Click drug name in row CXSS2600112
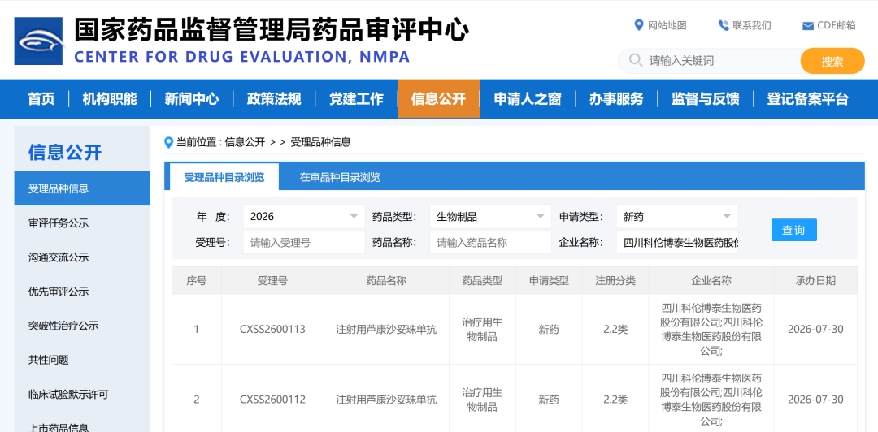Viewport: 878px width, 432px height. [x=386, y=400]
